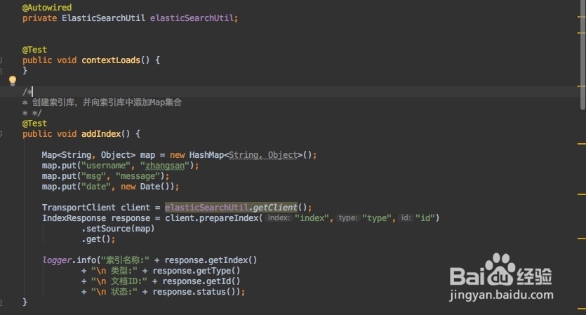Viewport: 586px width, 315px height.
Task: Click the "date" string key
Action: pos(96,187)
